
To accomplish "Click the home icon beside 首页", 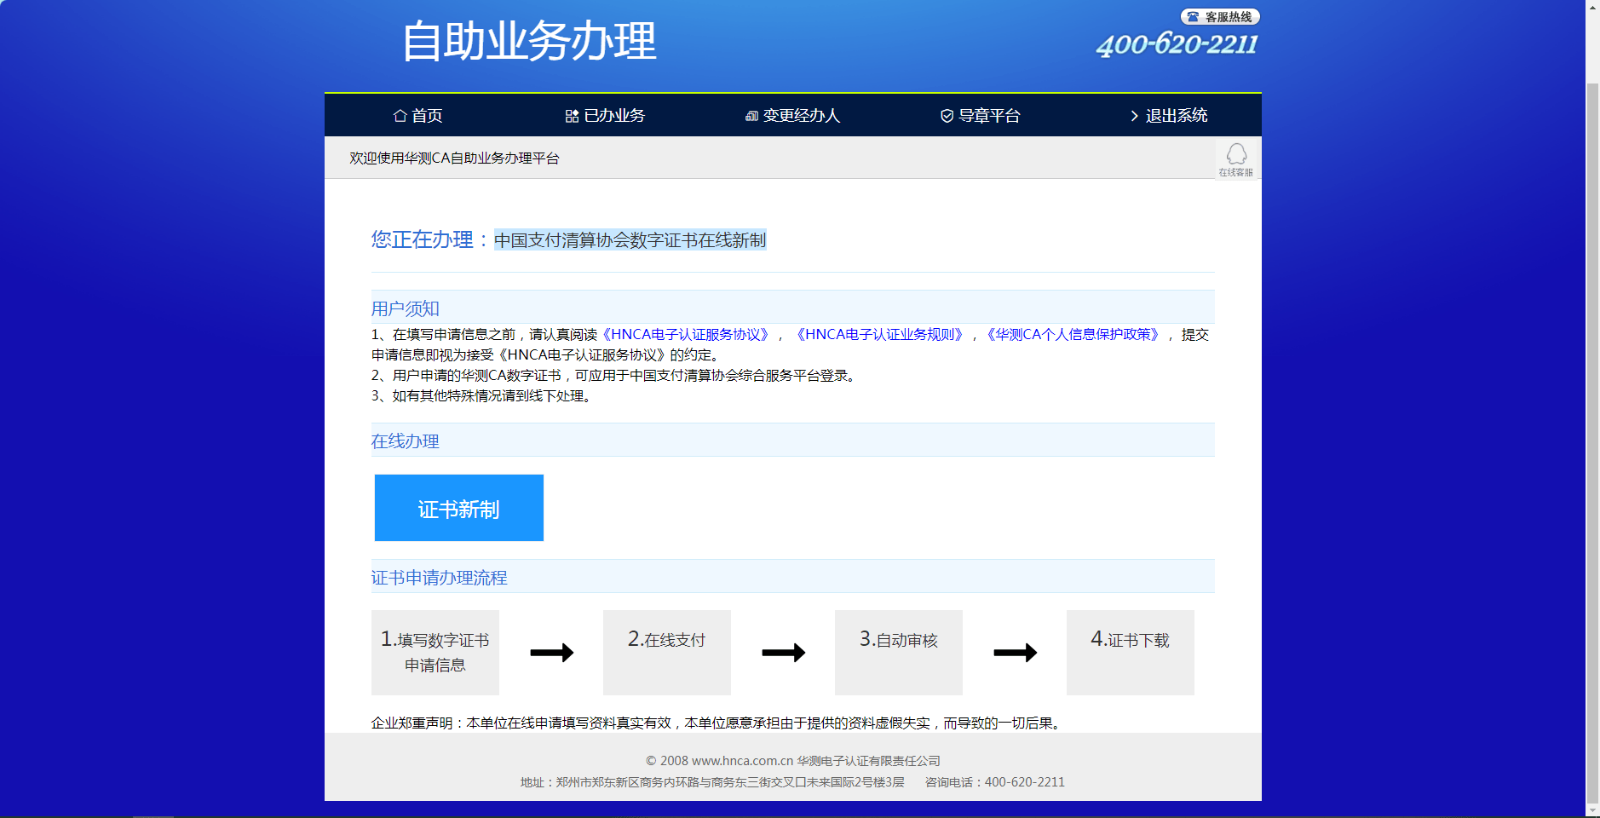I will pyautogui.click(x=400, y=116).
